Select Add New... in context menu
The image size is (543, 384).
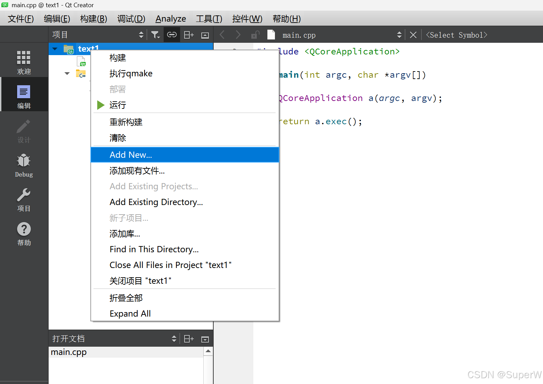click(x=185, y=155)
